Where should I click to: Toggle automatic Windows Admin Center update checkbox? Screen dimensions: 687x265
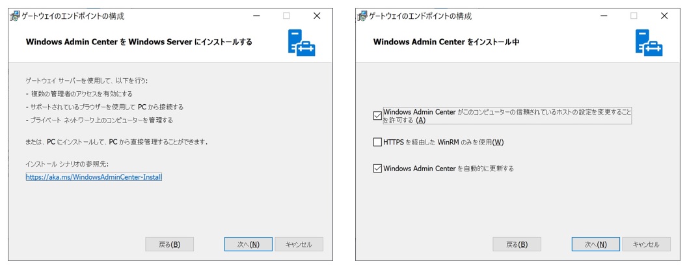(377, 169)
